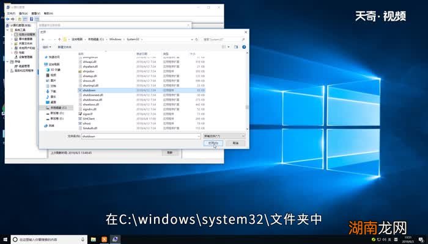Click the System32 search box

223,40
